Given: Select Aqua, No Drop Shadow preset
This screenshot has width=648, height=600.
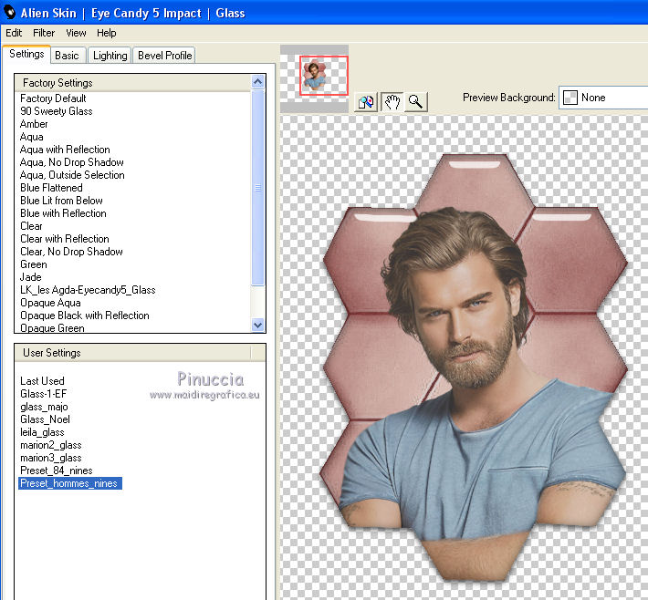Looking at the screenshot, I should coord(72,162).
